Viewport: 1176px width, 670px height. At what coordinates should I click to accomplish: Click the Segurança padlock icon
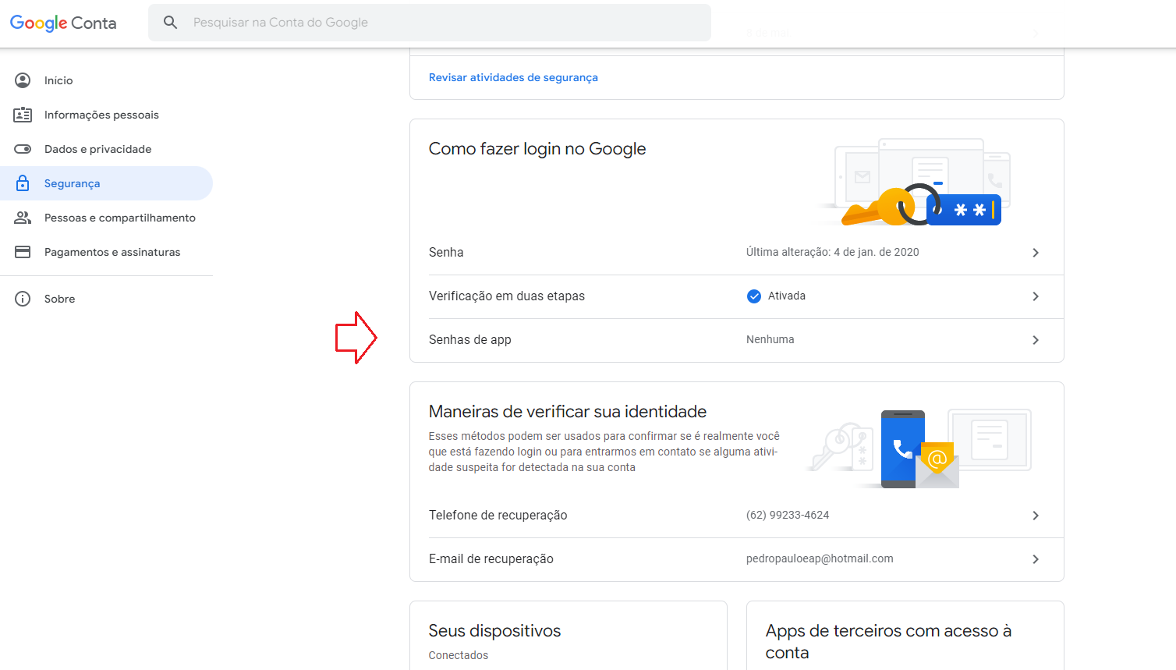click(23, 183)
